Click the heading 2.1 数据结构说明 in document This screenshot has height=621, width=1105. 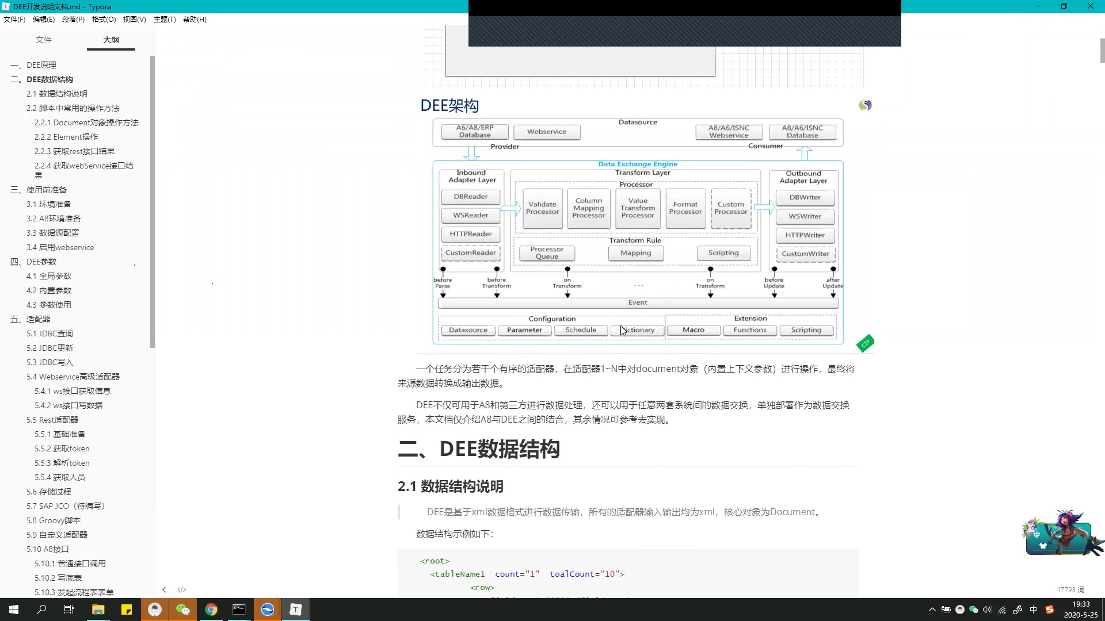tap(451, 486)
